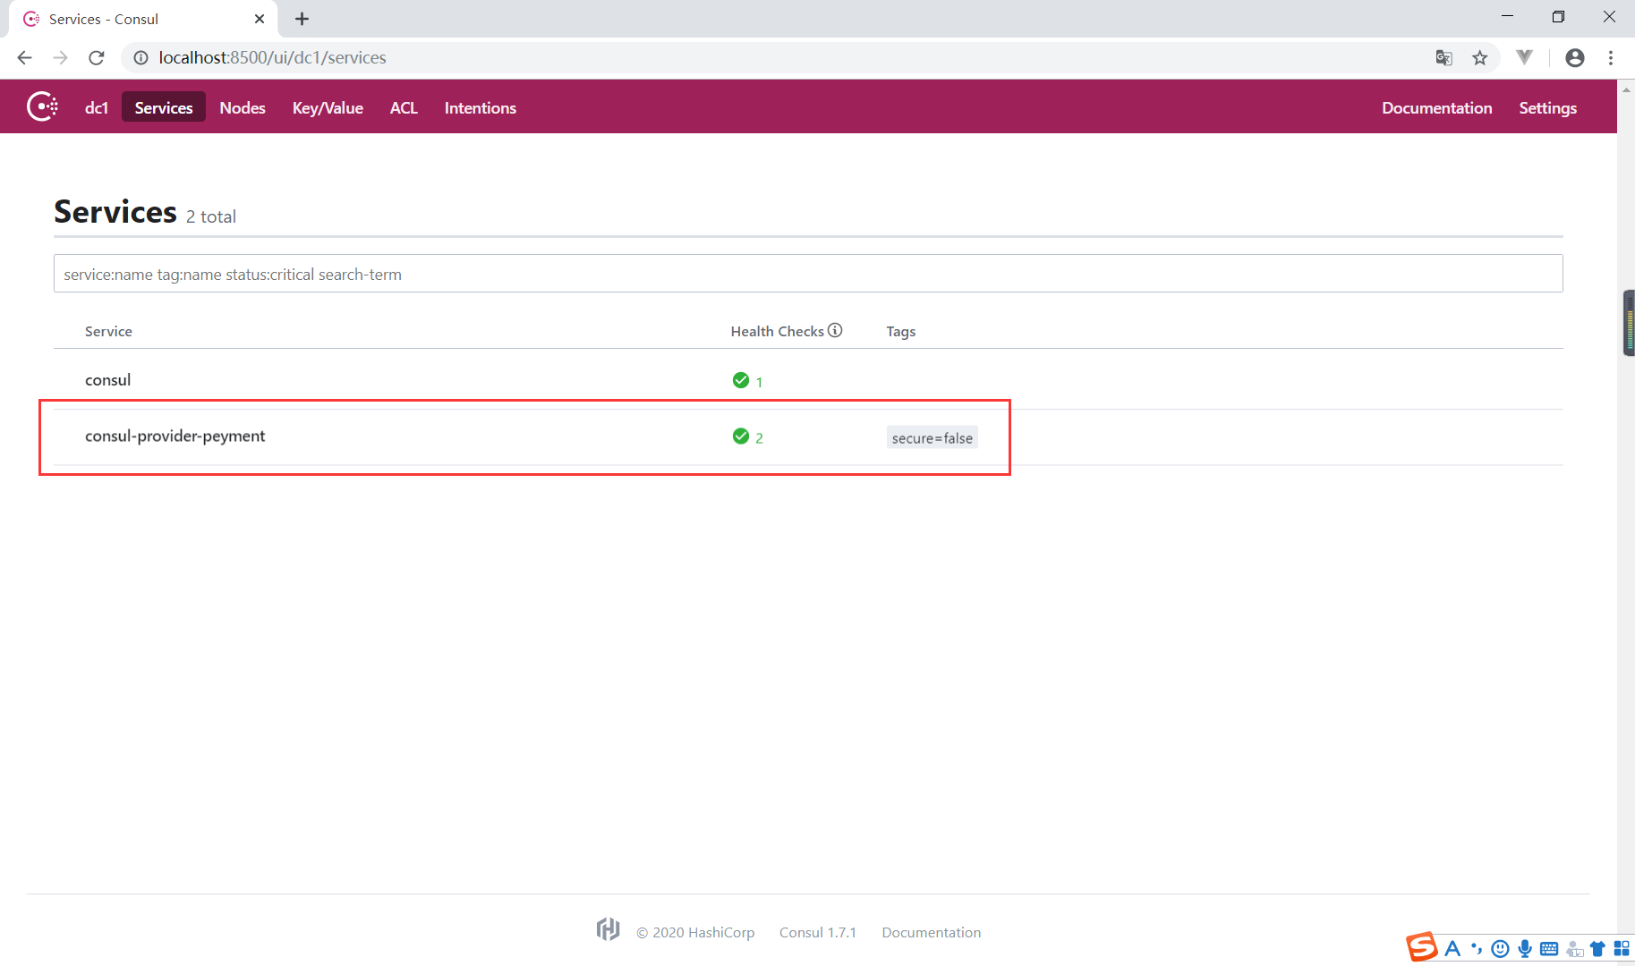Open the Key/Value tab
The width and height of the screenshot is (1635, 966).
coord(328,107)
